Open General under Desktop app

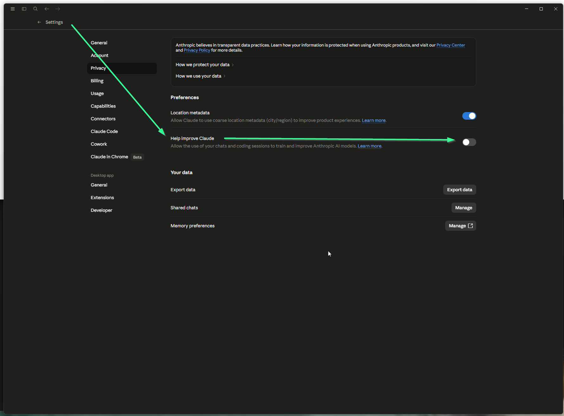coord(122,185)
